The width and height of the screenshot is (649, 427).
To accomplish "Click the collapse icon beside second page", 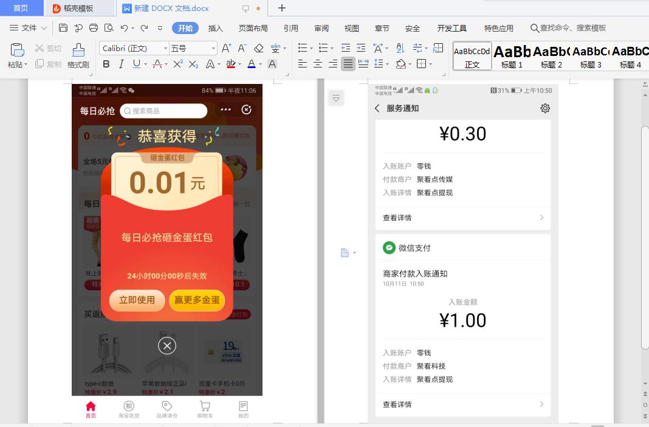I will pyautogui.click(x=336, y=98).
